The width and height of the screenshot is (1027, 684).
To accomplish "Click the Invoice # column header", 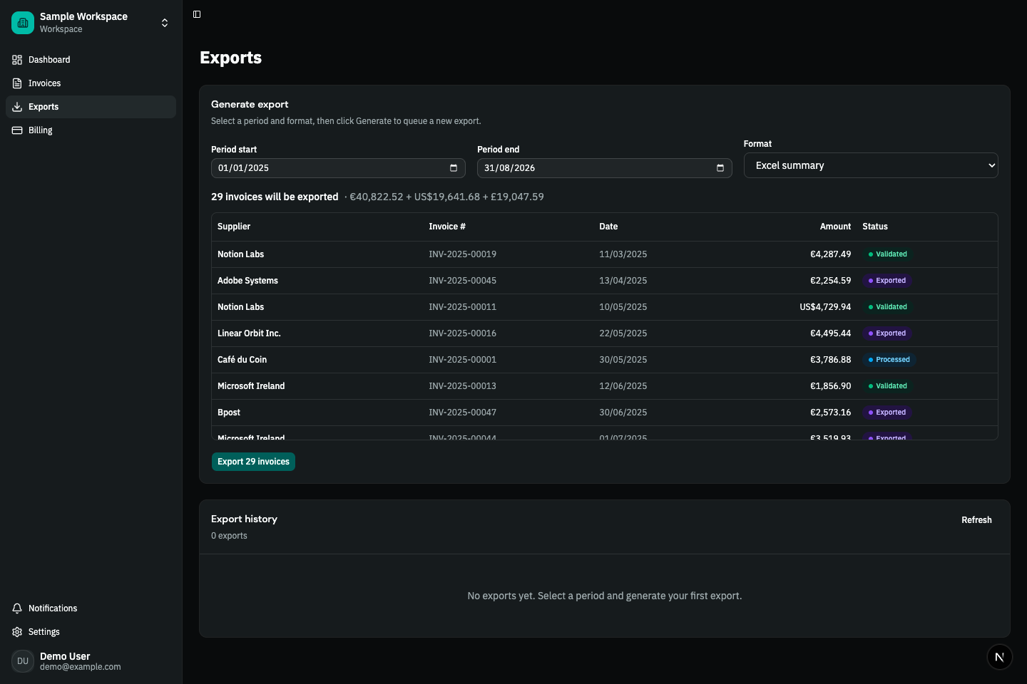I will (x=447, y=227).
